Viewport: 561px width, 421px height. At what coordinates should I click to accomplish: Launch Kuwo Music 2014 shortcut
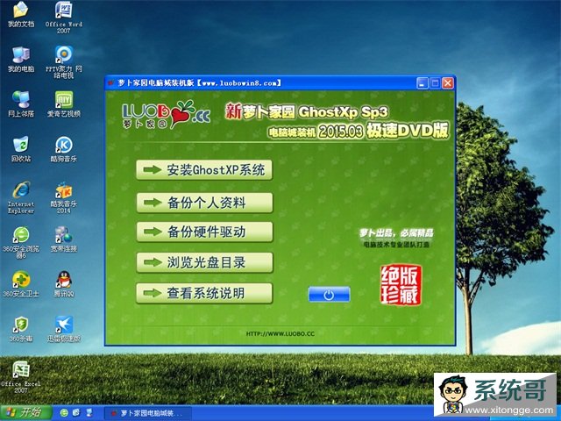(x=64, y=197)
